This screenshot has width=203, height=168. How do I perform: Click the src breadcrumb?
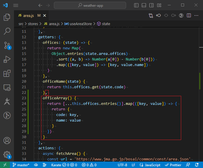21,24
